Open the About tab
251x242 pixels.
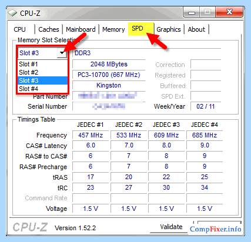pyautogui.click(x=196, y=29)
